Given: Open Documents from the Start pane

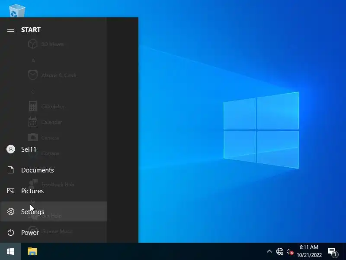Looking at the screenshot, I should pyautogui.click(x=53, y=170).
